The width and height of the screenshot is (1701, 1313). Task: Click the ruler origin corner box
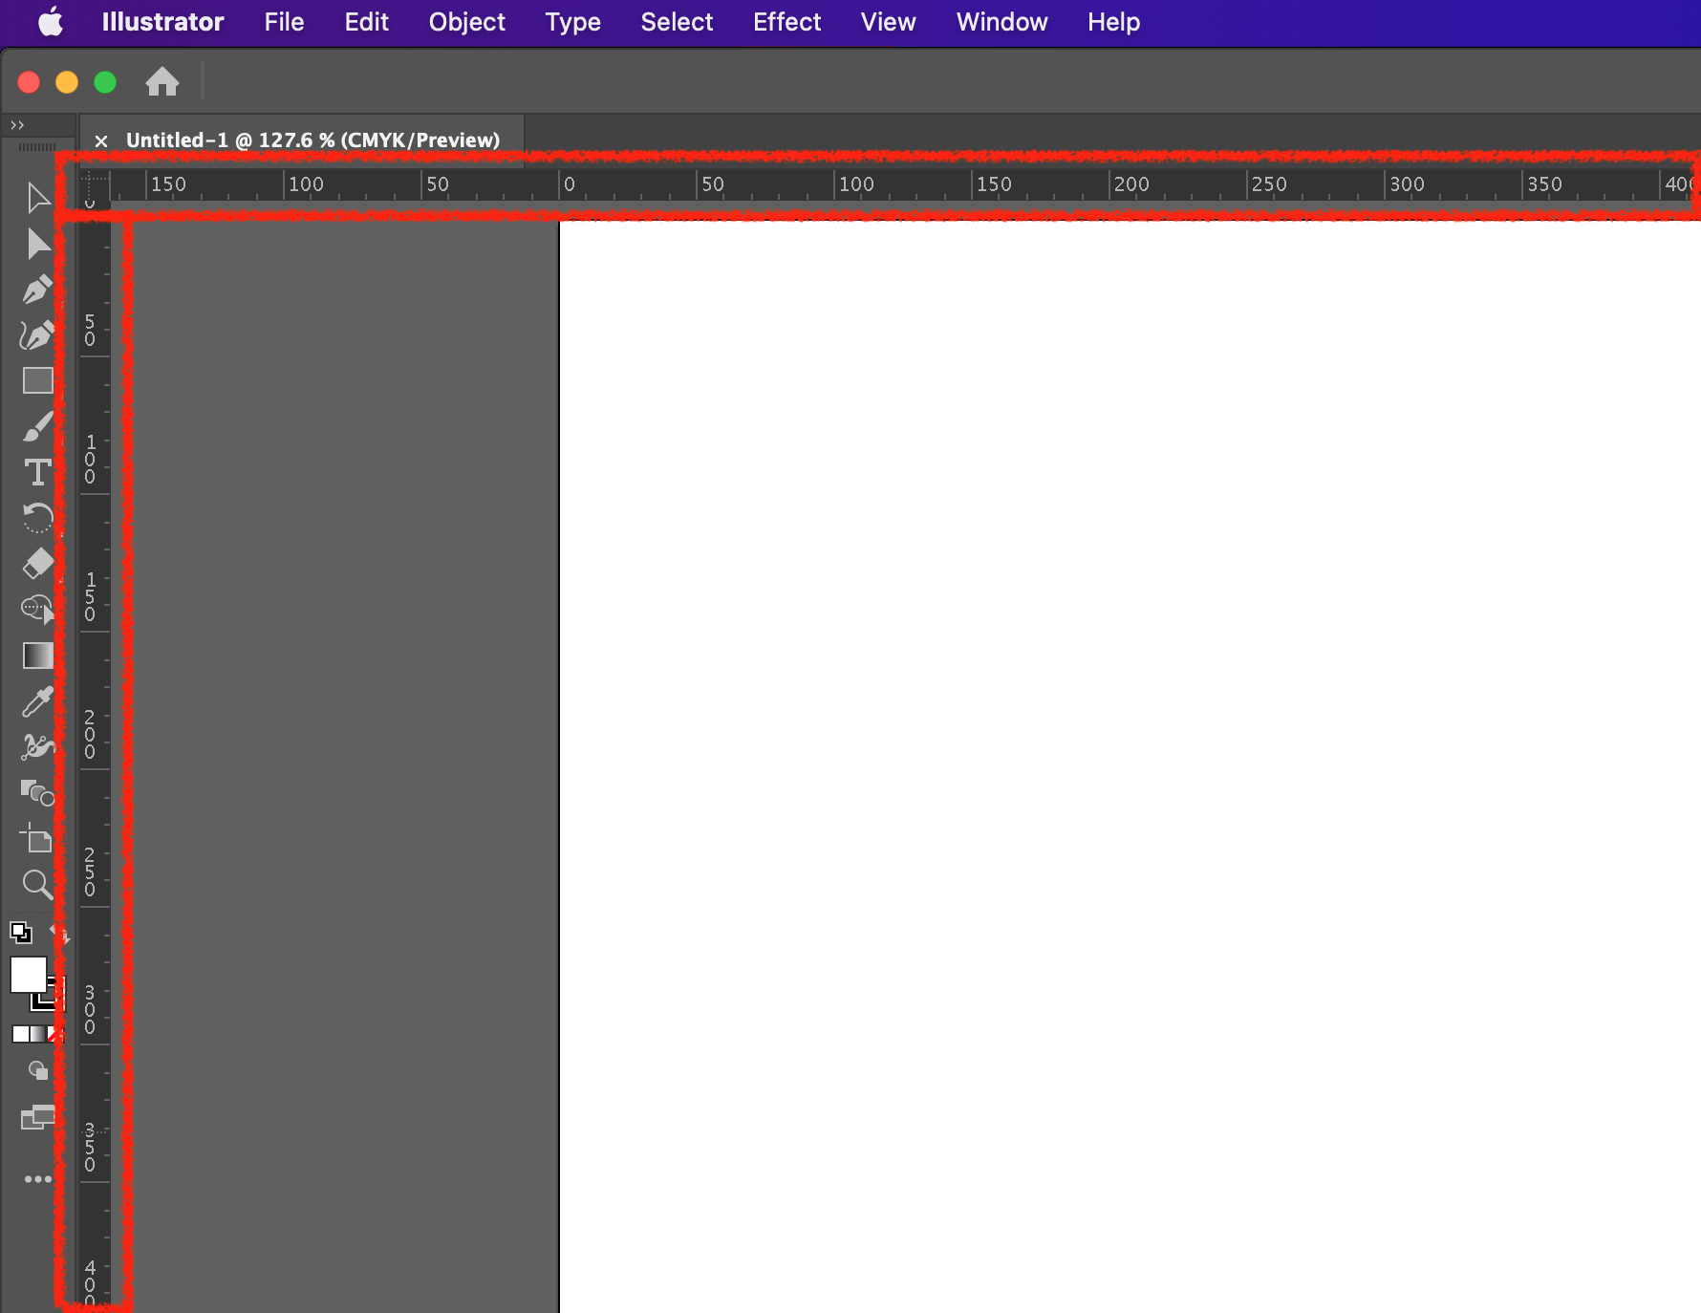pyautogui.click(x=95, y=185)
